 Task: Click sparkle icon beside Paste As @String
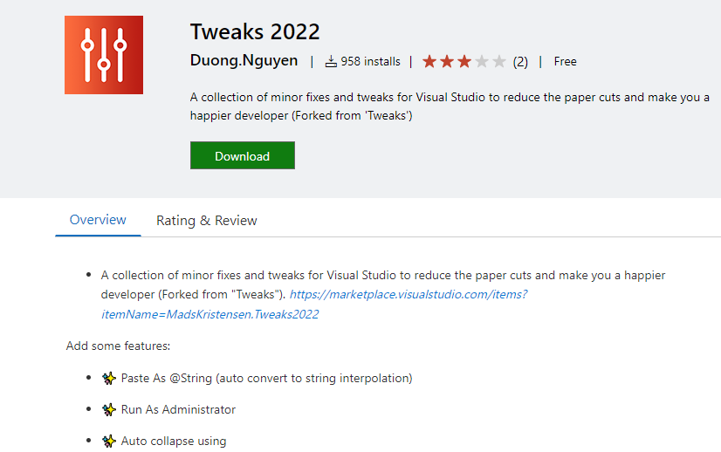(108, 379)
